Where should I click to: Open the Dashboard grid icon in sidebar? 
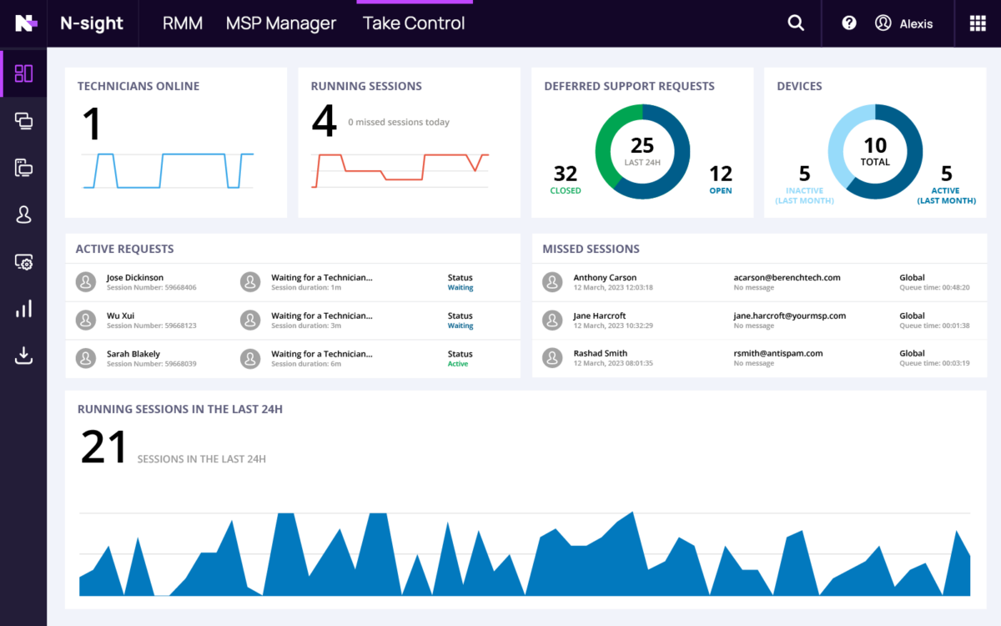pos(23,73)
